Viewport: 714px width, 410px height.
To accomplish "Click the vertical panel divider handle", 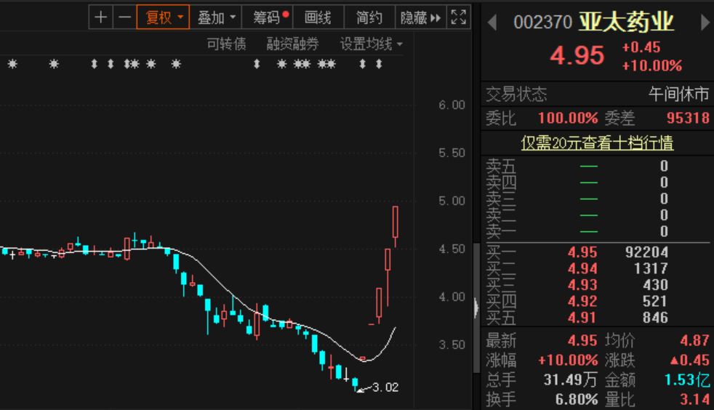I will [x=476, y=307].
